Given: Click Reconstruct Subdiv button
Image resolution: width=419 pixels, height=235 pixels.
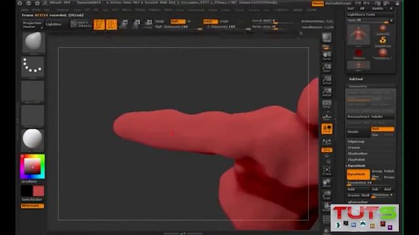Looking at the screenshot, I should (x=371, y=117).
